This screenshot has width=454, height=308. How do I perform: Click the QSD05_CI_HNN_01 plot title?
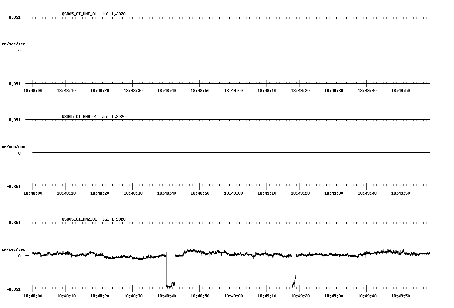(x=94, y=117)
